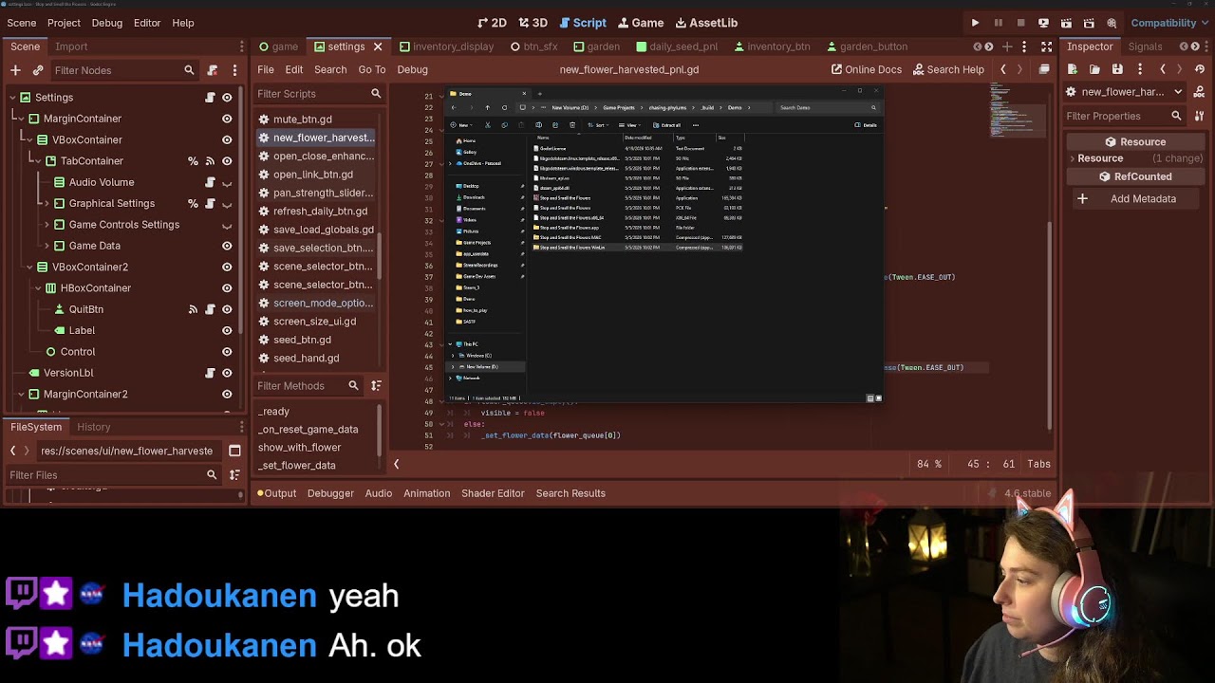
Task: Show the hidden Audio Volume node
Action: [227, 182]
